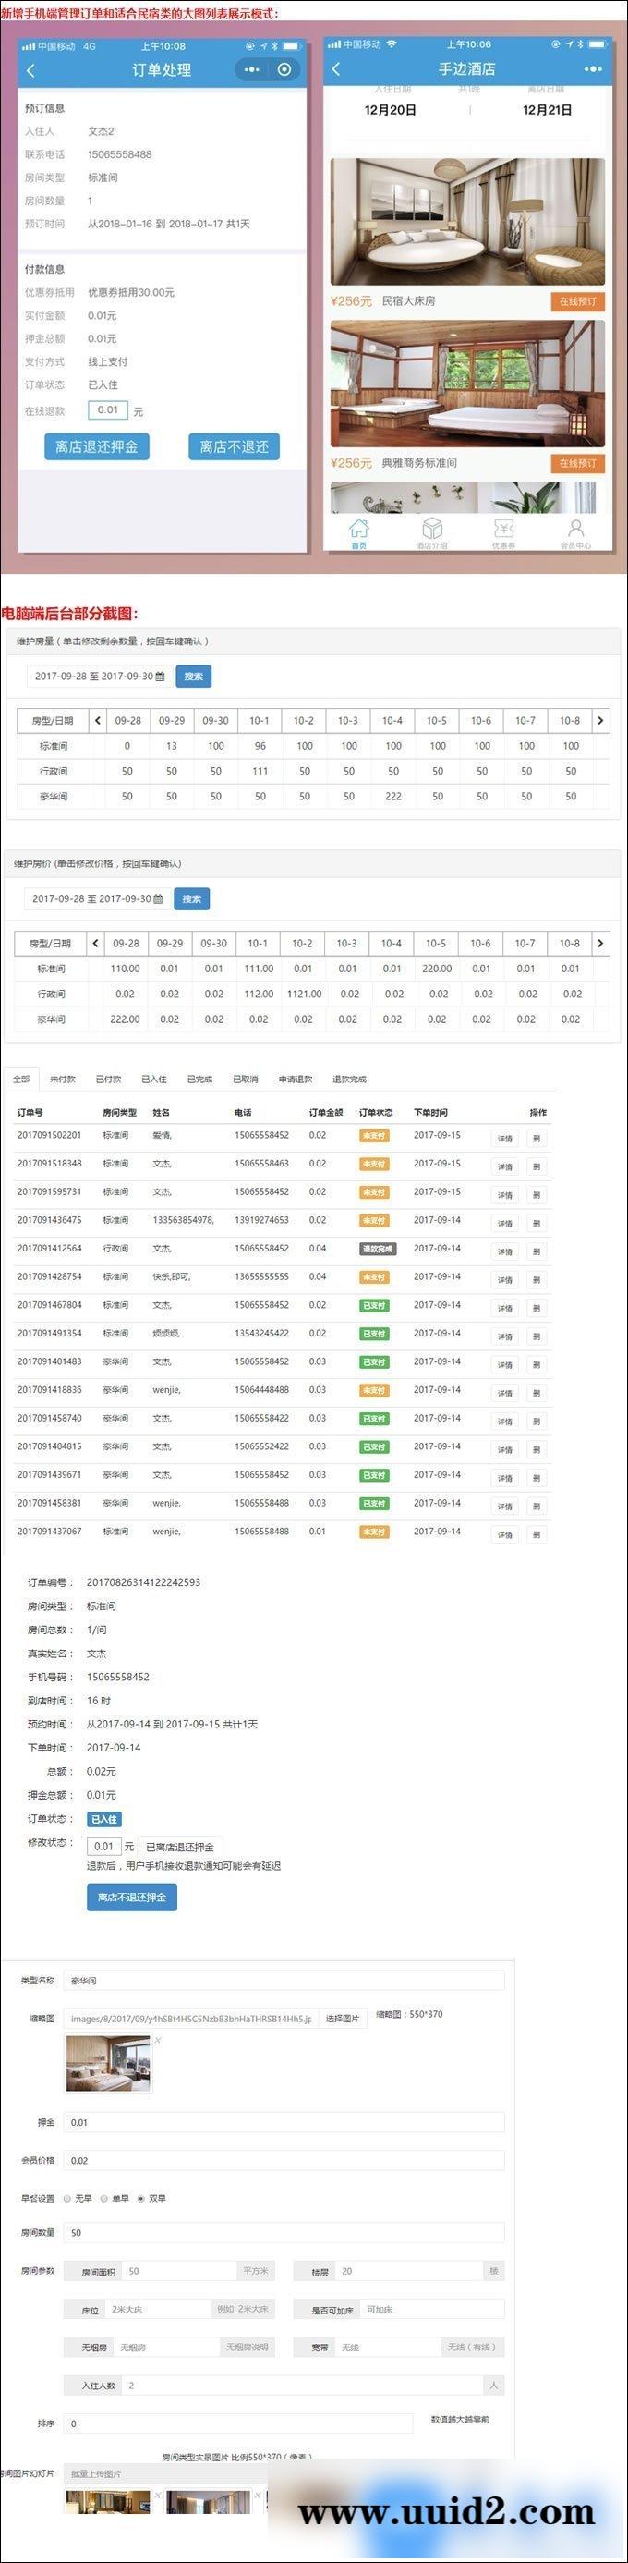Click the blue 离店不退还押金 button
This screenshot has width=628, height=2563.
pos(132,1898)
